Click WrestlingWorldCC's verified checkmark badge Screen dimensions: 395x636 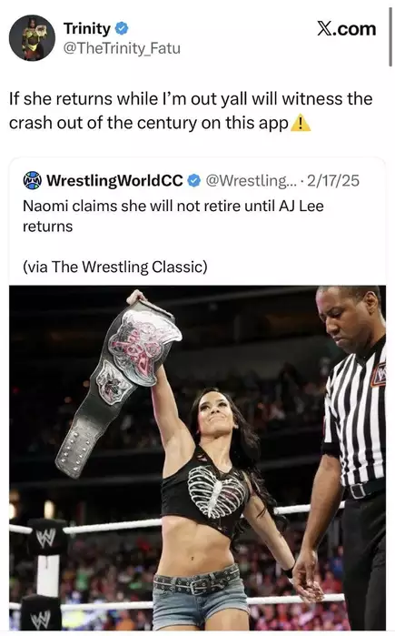[x=194, y=180]
